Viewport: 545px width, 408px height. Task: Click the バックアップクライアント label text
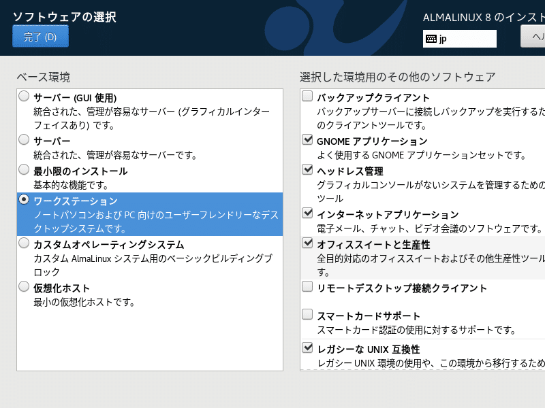(373, 98)
